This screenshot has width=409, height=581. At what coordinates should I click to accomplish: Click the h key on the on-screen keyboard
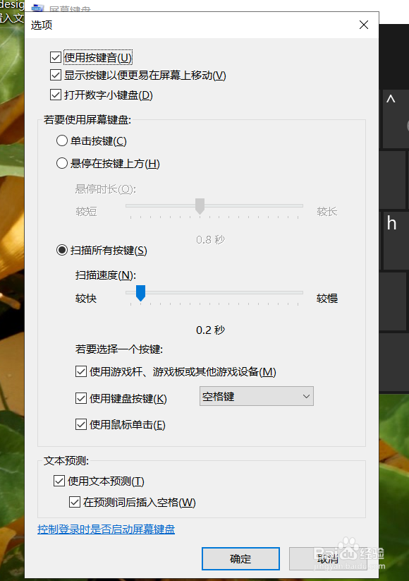(396, 240)
